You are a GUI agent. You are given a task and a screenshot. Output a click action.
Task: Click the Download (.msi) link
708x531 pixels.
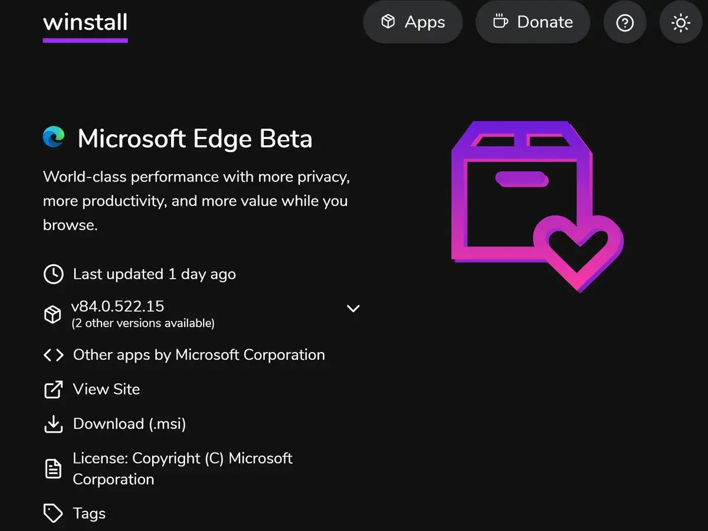pos(129,424)
